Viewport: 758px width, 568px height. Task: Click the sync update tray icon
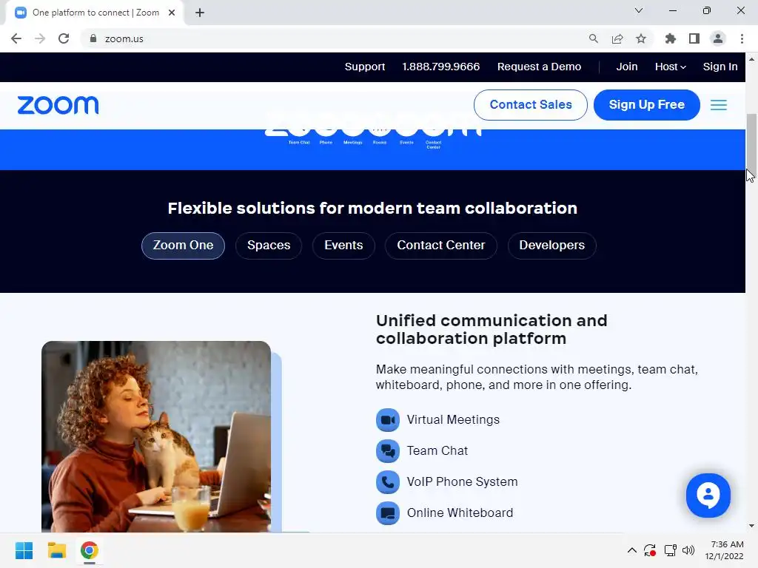(x=650, y=550)
